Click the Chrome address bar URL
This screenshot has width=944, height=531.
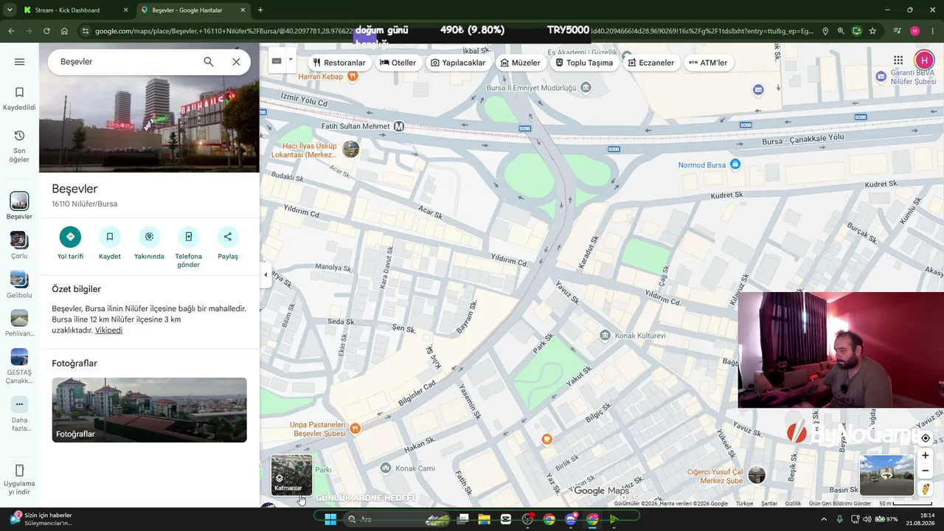point(454,31)
